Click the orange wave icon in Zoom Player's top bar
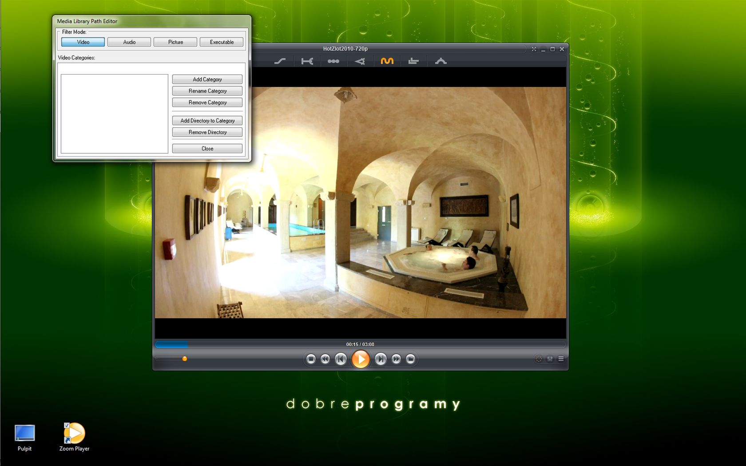Image resolution: width=746 pixels, height=466 pixels. (x=387, y=61)
